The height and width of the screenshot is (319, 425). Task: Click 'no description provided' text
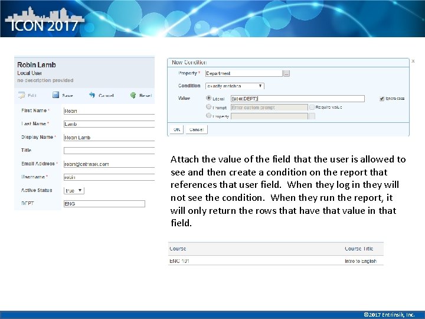[45, 80]
